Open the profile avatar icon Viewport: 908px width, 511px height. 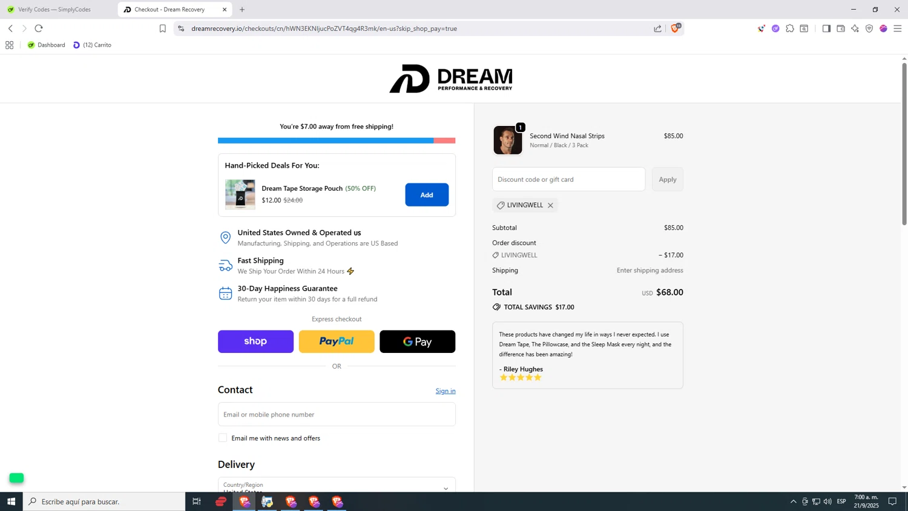[883, 28]
